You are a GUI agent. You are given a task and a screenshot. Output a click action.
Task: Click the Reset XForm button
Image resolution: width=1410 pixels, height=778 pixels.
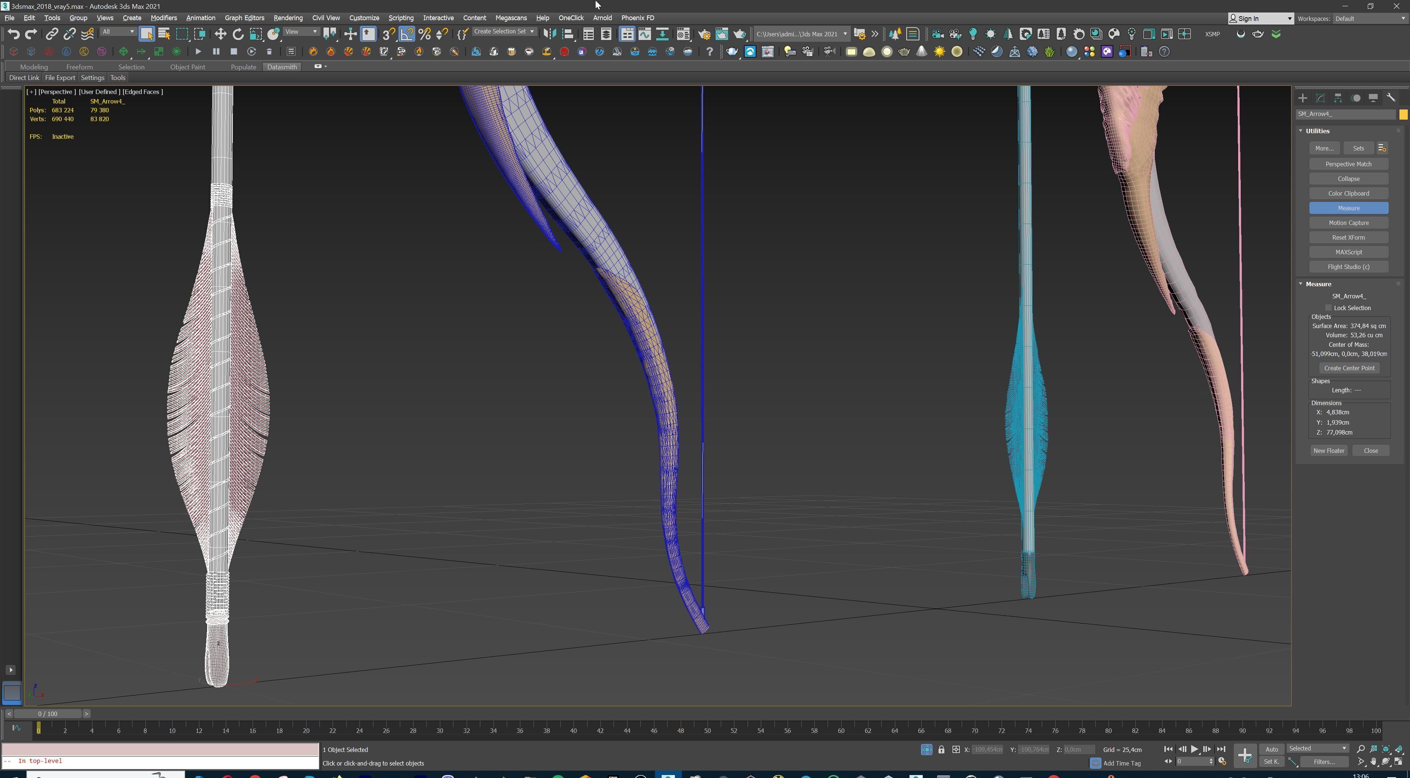point(1348,237)
